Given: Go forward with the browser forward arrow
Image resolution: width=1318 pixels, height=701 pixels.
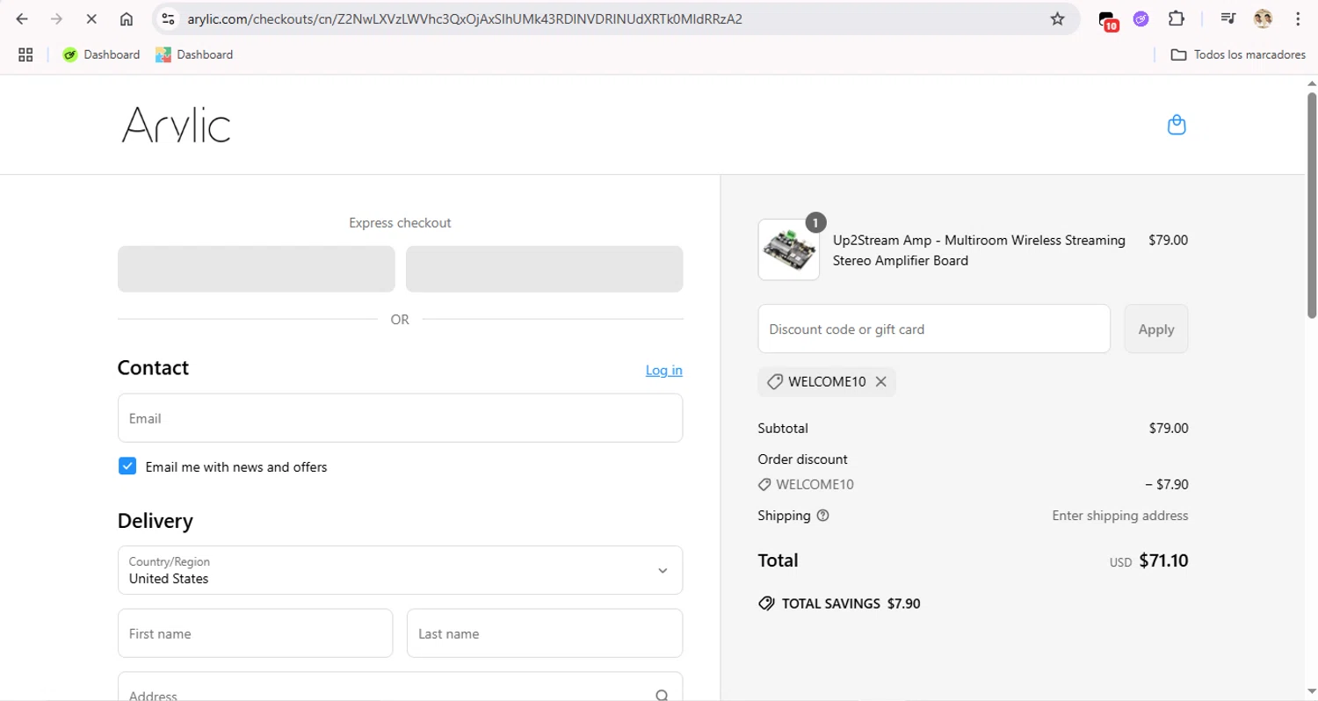Looking at the screenshot, I should [56, 18].
